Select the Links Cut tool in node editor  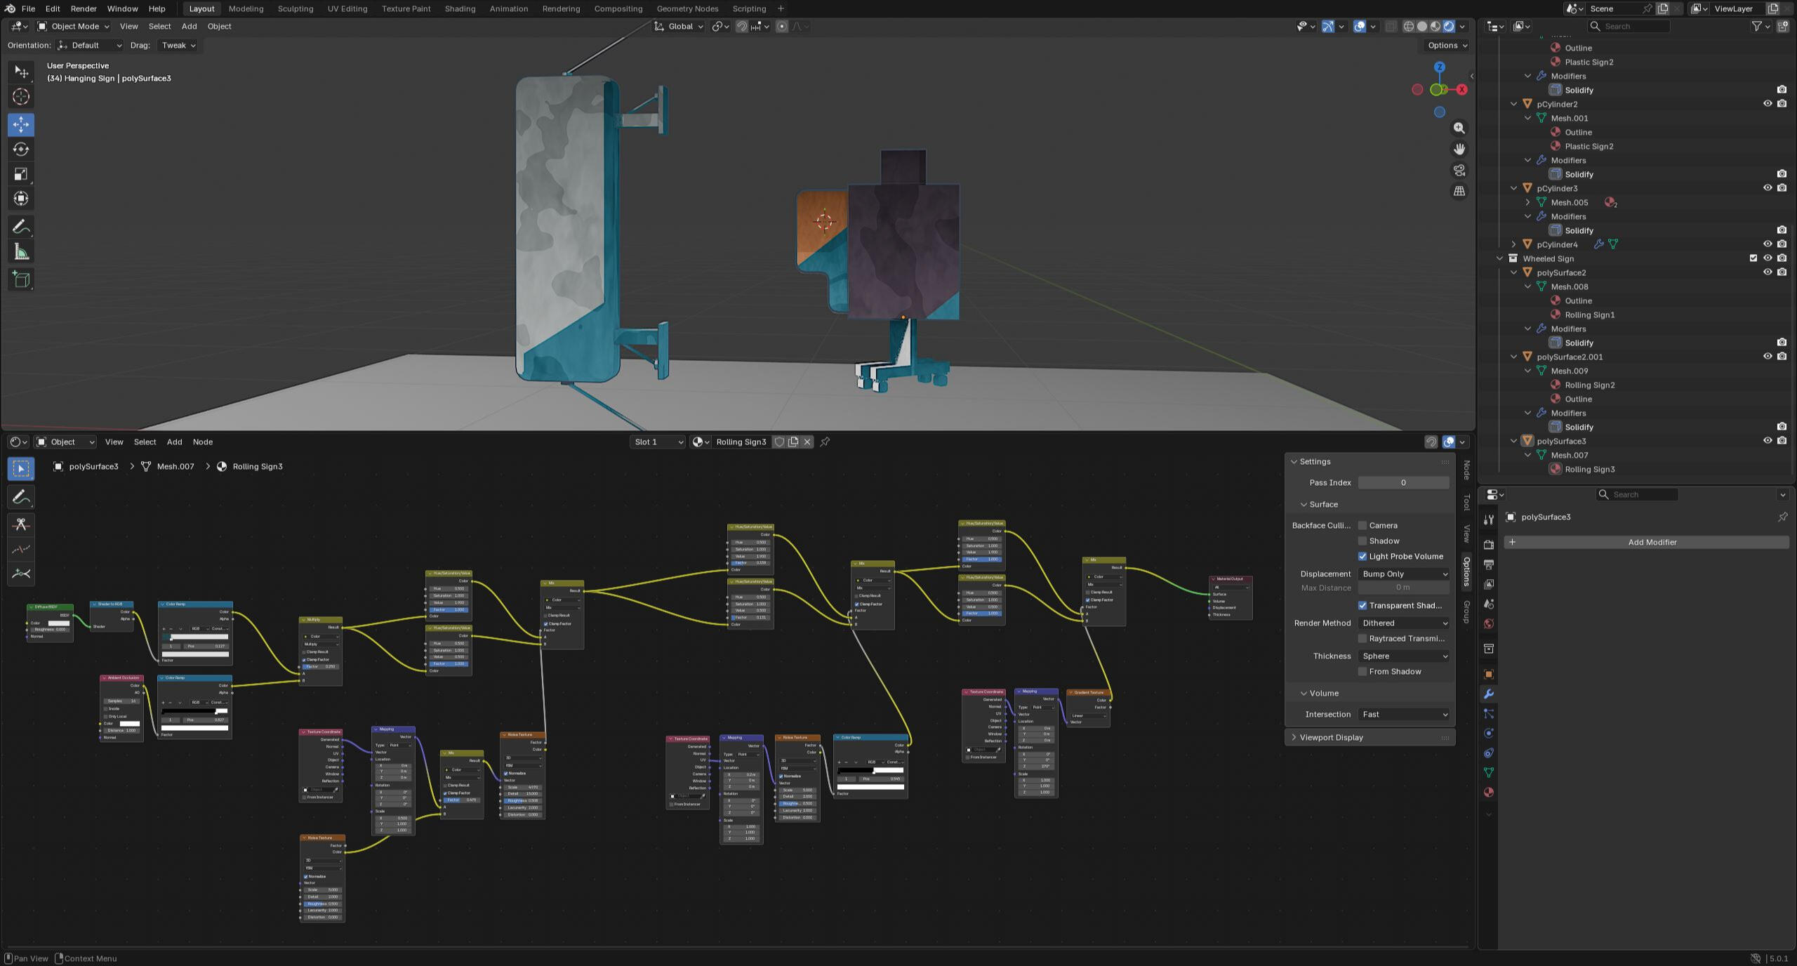coord(21,524)
